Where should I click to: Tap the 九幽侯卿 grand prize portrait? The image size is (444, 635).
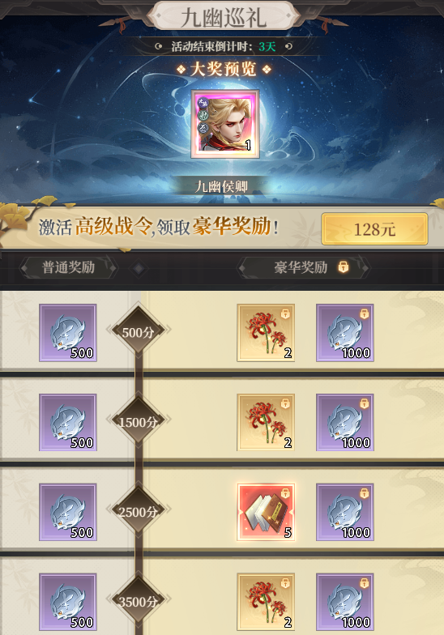click(x=225, y=124)
